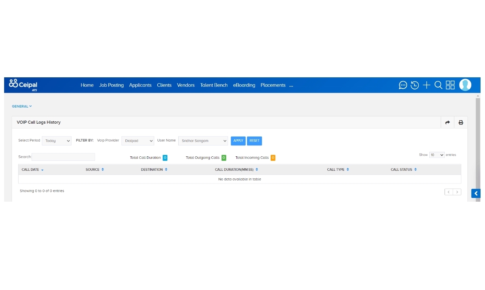Click the RESET button
This screenshot has width=485, height=290.
pyautogui.click(x=255, y=141)
